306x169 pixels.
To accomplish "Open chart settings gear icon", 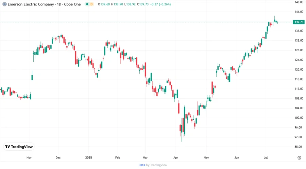I will click(x=299, y=158).
